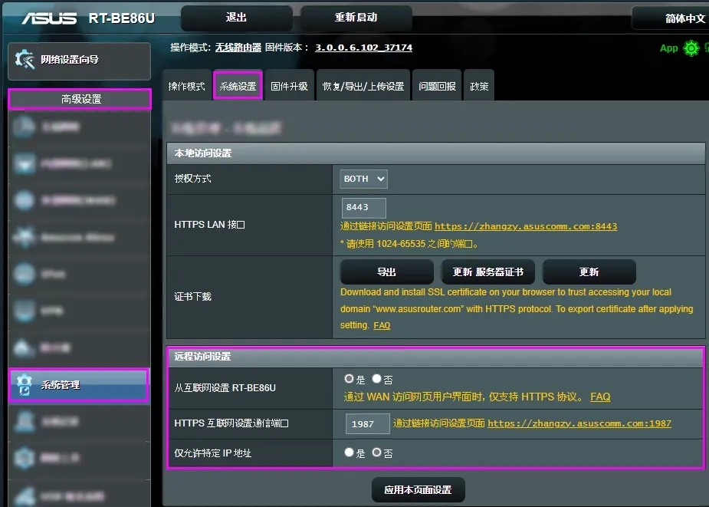Viewport: 709px width, 507px height.
Task: Click the HTTPS 互联网设置通信端口 input field
Action: click(367, 423)
